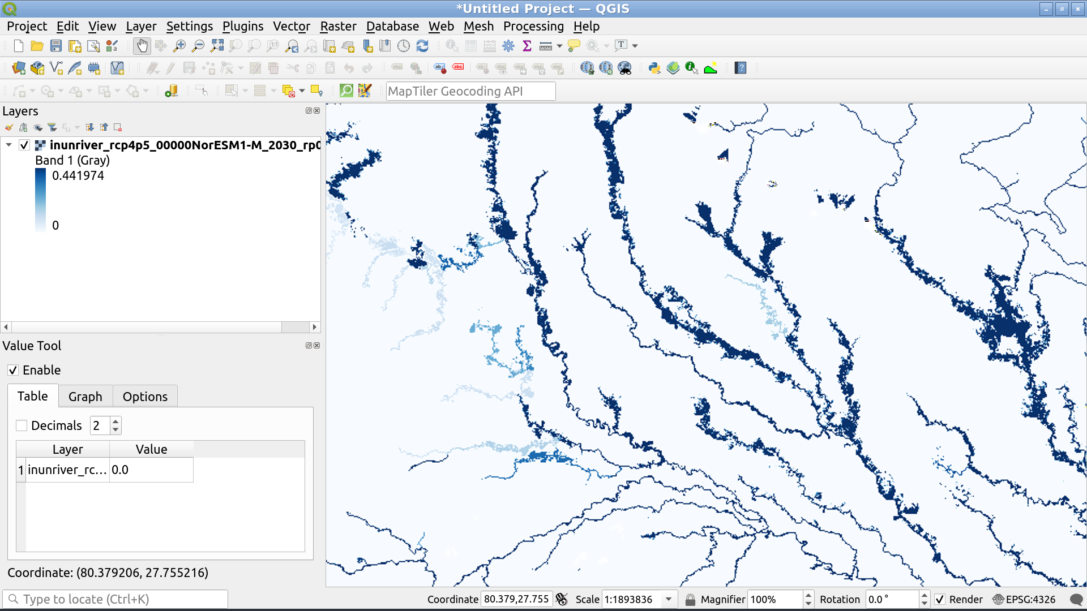Viewport: 1087px width, 611px height.
Task: Collapse the inunriver layer legend tree
Action: pyautogui.click(x=9, y=145)
